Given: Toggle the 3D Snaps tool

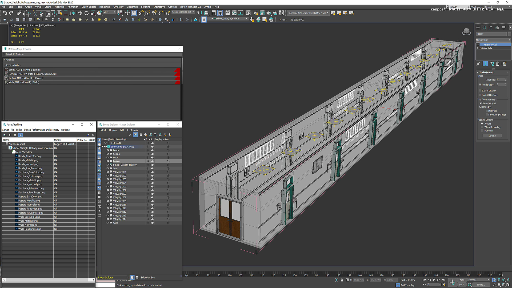Looking at the screenshot, I should (141, 13).
